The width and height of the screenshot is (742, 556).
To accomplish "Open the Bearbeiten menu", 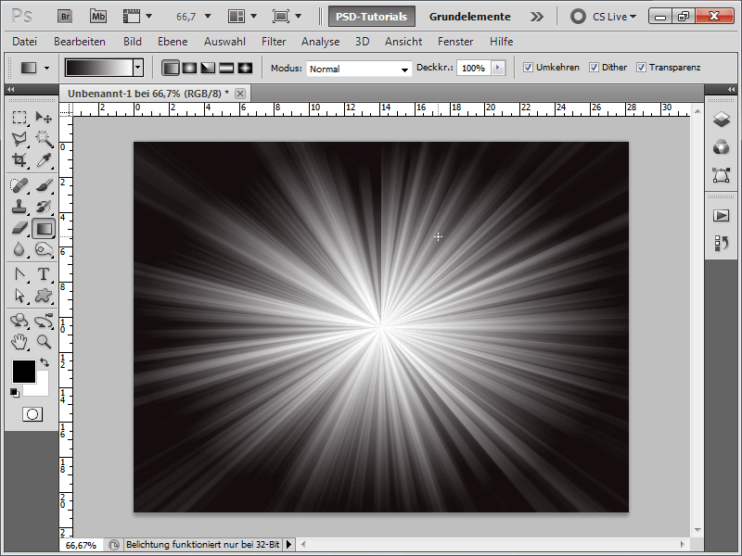I will click(x=80, y=42).
